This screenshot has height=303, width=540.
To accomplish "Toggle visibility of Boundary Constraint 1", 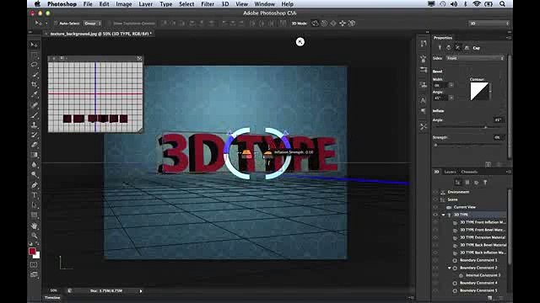I will click(435, 260).
